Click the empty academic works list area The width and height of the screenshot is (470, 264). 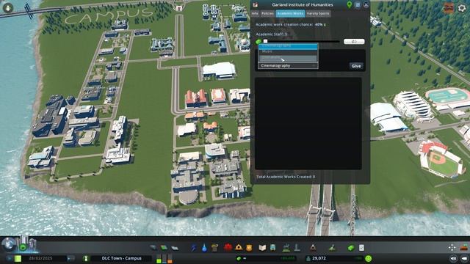(x=308, y=123)
